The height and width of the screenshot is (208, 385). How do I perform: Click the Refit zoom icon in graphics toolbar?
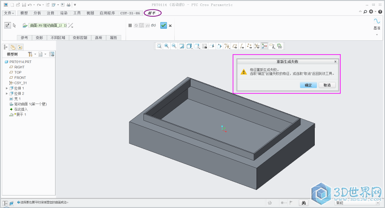[159, 46]
